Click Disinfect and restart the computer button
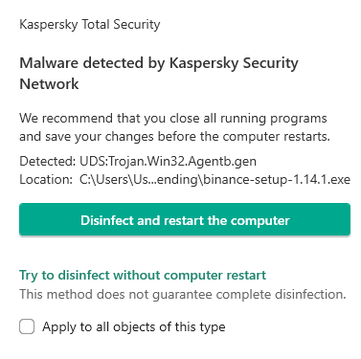361x359 pixels. pyautogui.click(x=185, y=219)
